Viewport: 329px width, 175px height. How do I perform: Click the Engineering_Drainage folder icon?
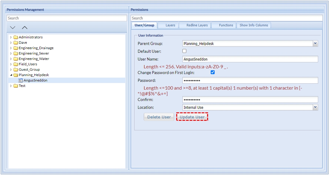pyautogui.click(x=16, y=48)
